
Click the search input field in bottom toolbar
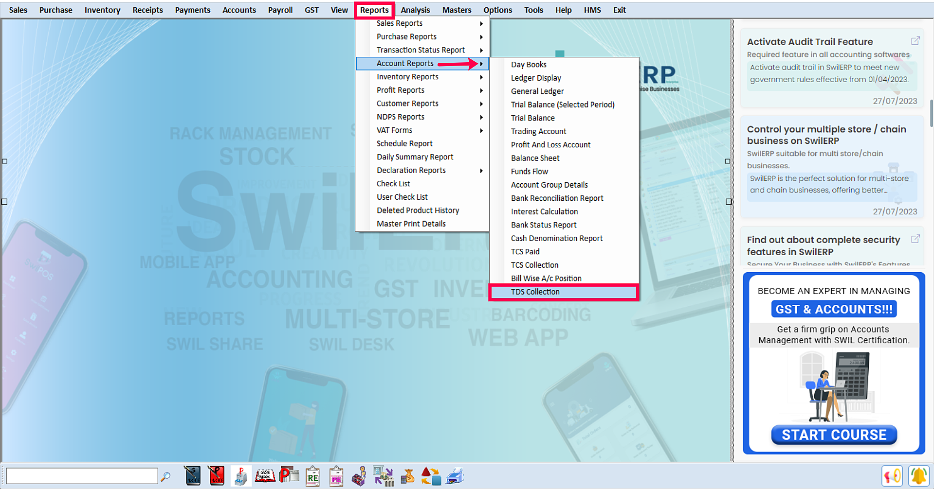point(82,476)
